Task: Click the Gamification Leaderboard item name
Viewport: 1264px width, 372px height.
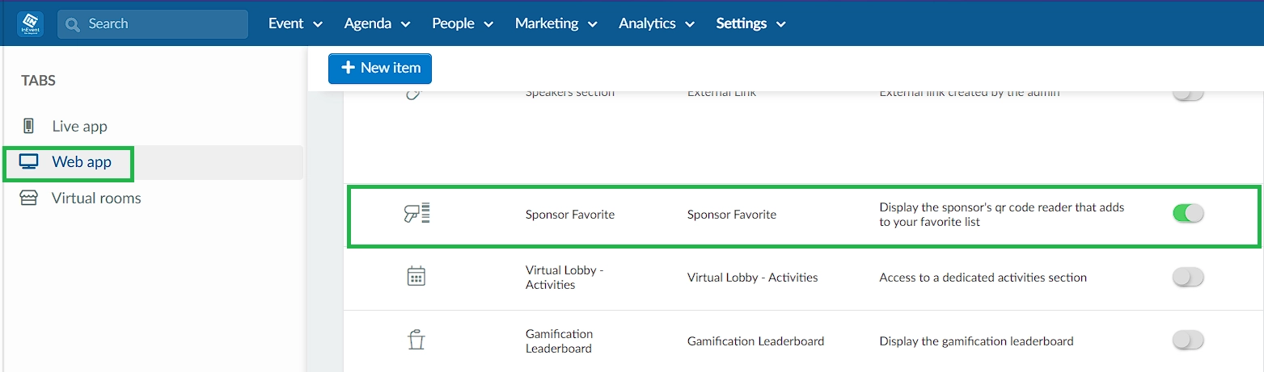Action: 560,341
